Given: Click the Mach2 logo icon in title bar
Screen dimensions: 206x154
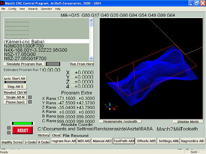Looking at the screenshot, I should click(x=2, y=3).
